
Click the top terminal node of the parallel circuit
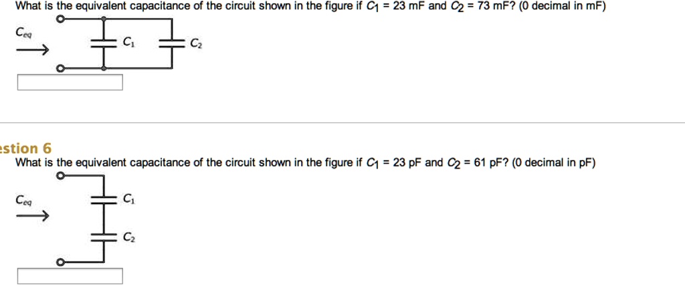click(x=60, y=21)
